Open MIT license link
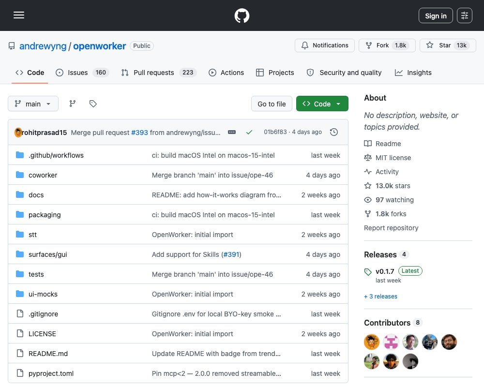The width and height of the screenshot is (484, 387). pyautogui.click(x=393, y=158)
